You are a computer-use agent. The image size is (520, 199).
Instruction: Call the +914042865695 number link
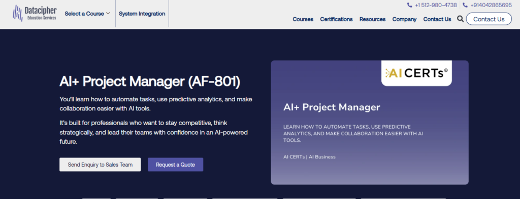(491, 5)
